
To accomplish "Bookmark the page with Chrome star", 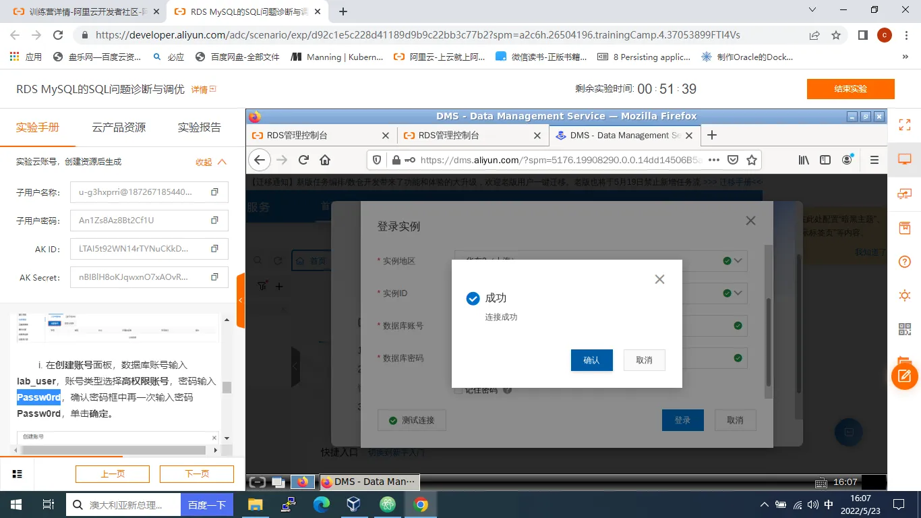I will tap(836, 35).
